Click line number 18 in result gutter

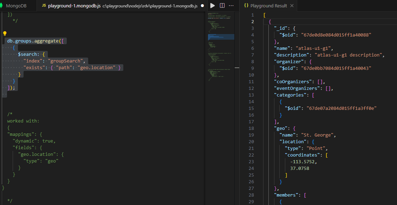[251, 128]
